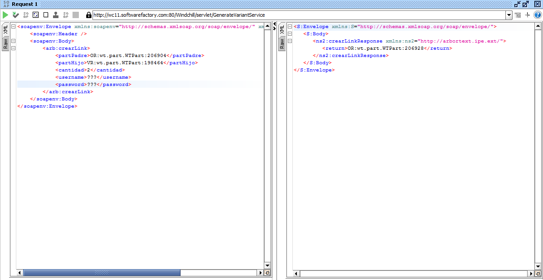Click the first SOAP icon in the toolbar
This screenshot has width=543, height=280.
[x=26, y=15]
